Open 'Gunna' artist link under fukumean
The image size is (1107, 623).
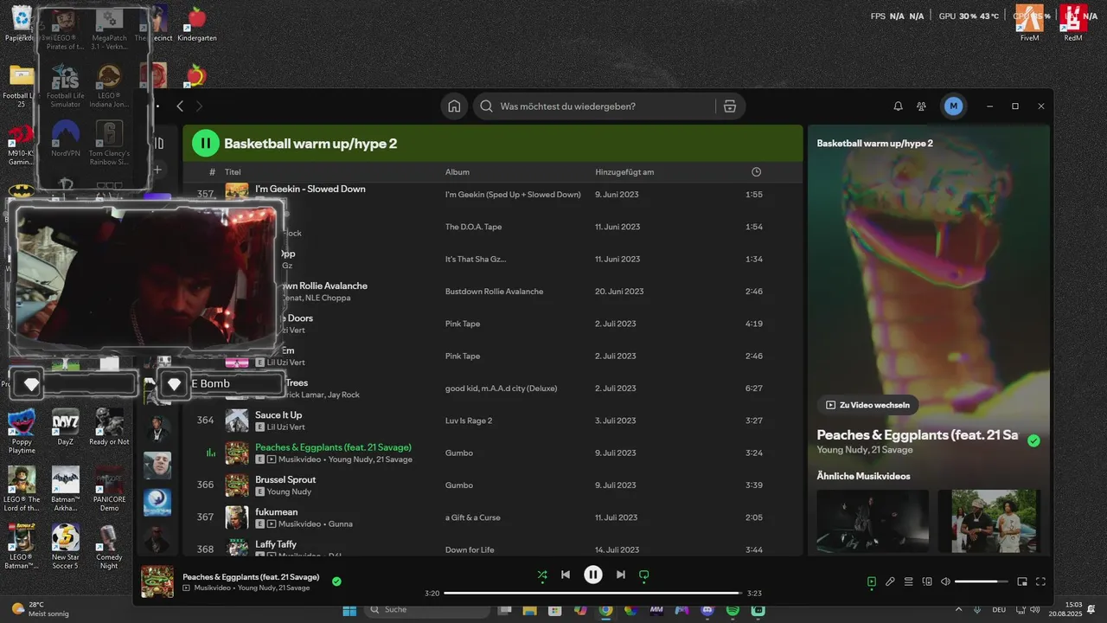click(341, 524)
